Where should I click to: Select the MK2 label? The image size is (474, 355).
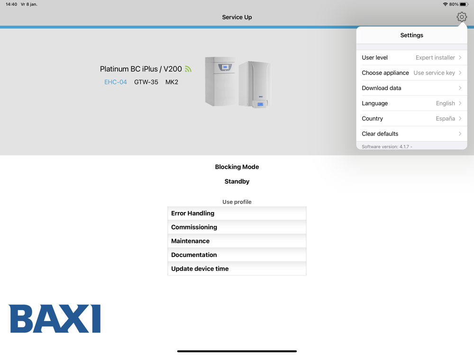(x=172, y=82)
